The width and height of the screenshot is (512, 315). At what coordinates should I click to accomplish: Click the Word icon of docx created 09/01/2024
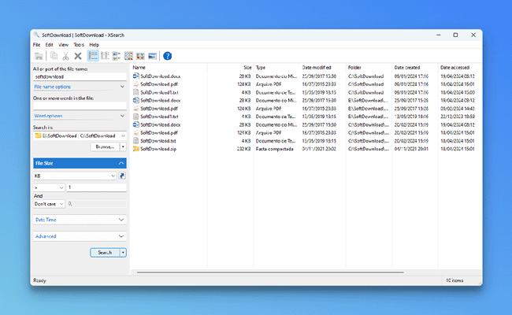tap(135, 76)
